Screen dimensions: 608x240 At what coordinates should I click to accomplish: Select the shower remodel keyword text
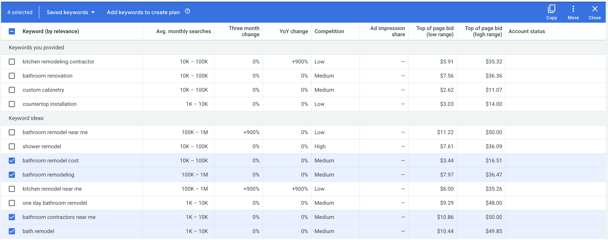pos(42,146)
